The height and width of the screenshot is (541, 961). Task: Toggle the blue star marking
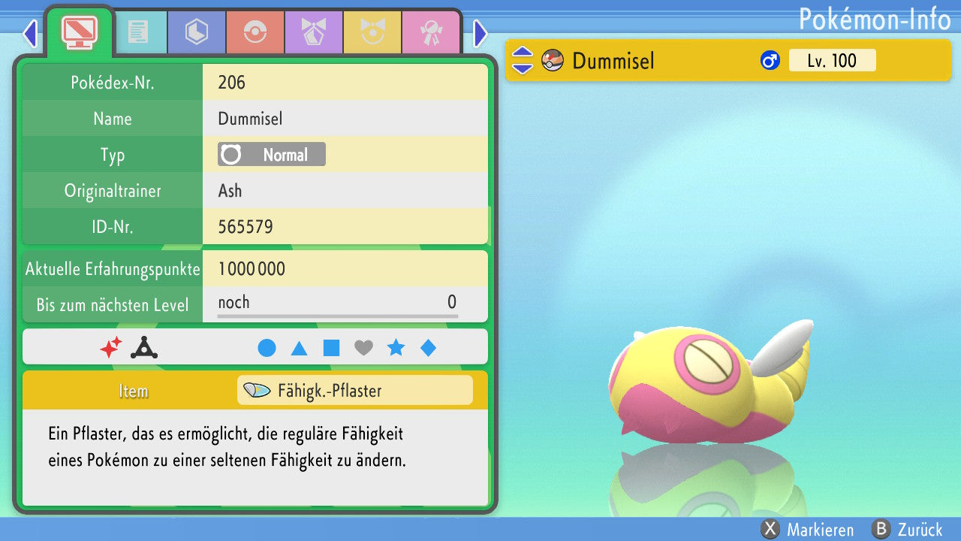(x=396, y=348)
